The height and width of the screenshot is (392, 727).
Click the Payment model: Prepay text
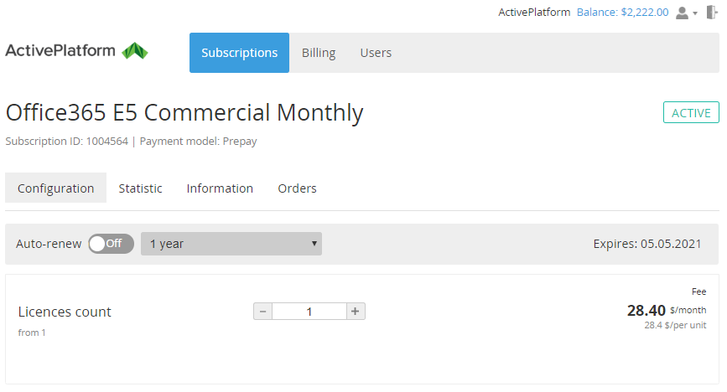tap(199, 142)
